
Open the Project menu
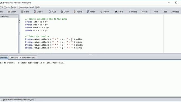[x=14, y=7]
